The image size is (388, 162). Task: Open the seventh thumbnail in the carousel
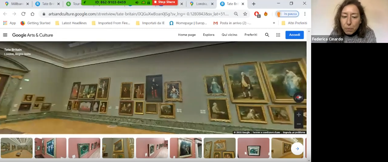(220, 148)
